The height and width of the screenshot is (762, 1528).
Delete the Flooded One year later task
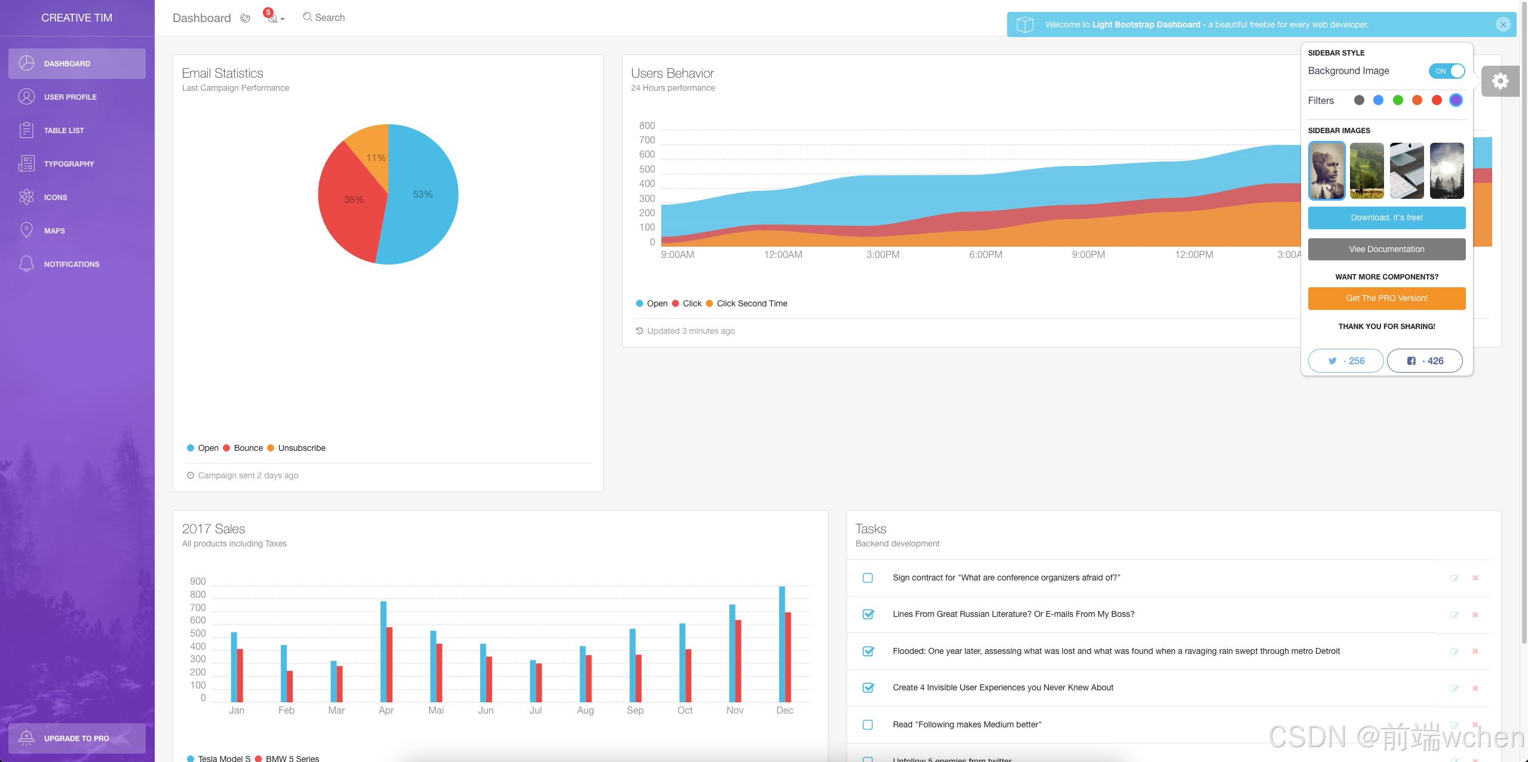point(1475,651)
